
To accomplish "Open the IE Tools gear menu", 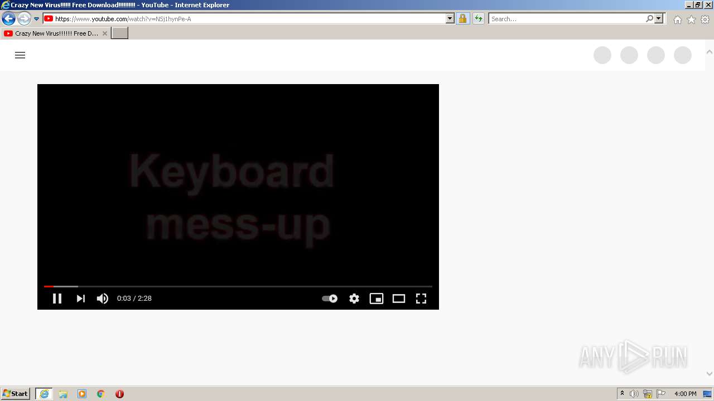I will (705, 19).
